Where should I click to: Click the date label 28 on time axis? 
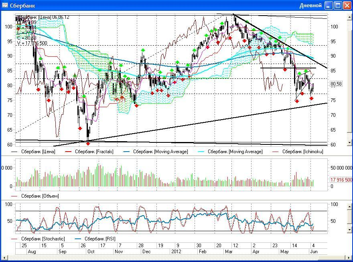[141, 245]
